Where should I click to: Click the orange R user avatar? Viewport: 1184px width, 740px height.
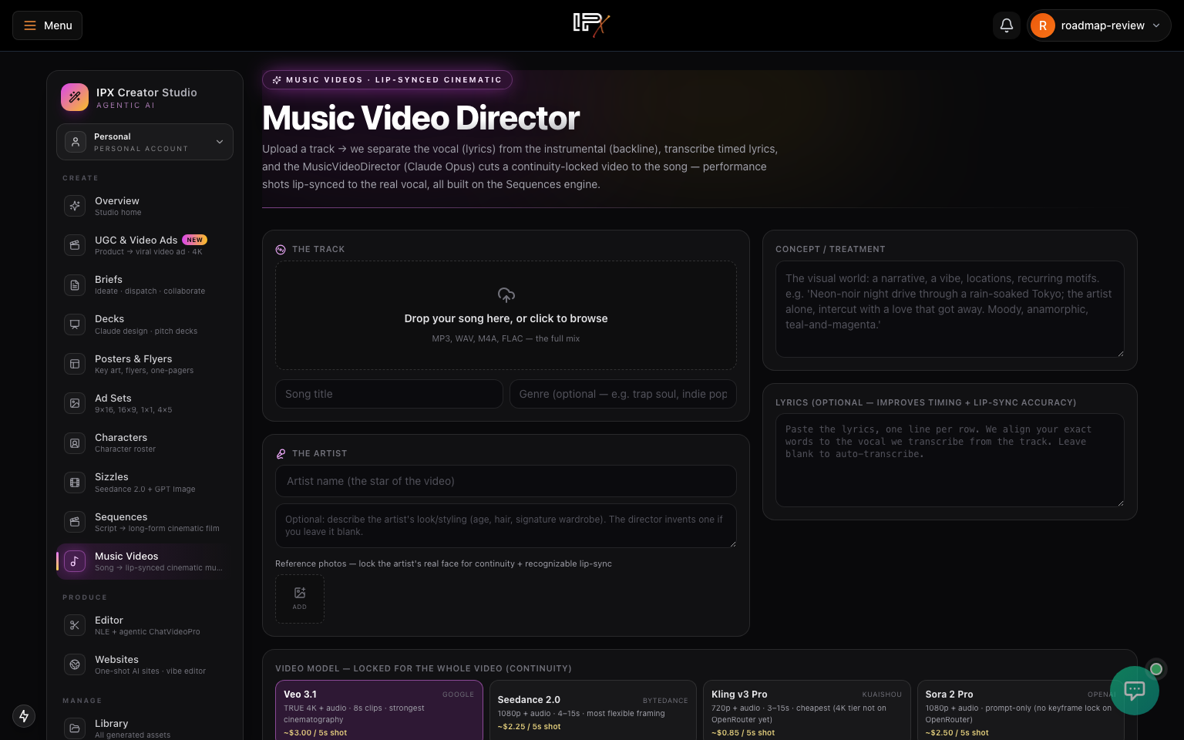coord(1043,25)
